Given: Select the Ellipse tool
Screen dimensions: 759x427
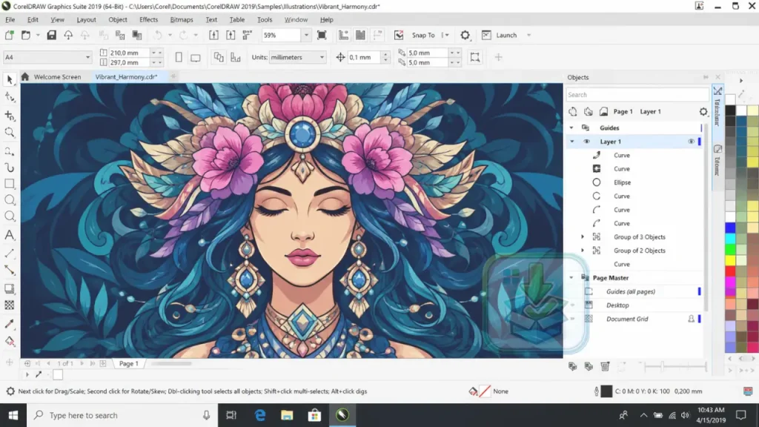Looking at the screenshot, I should click(10, 200).
